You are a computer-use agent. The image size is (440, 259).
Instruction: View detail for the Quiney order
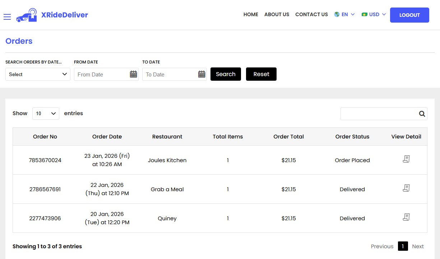tap(406, 217)
